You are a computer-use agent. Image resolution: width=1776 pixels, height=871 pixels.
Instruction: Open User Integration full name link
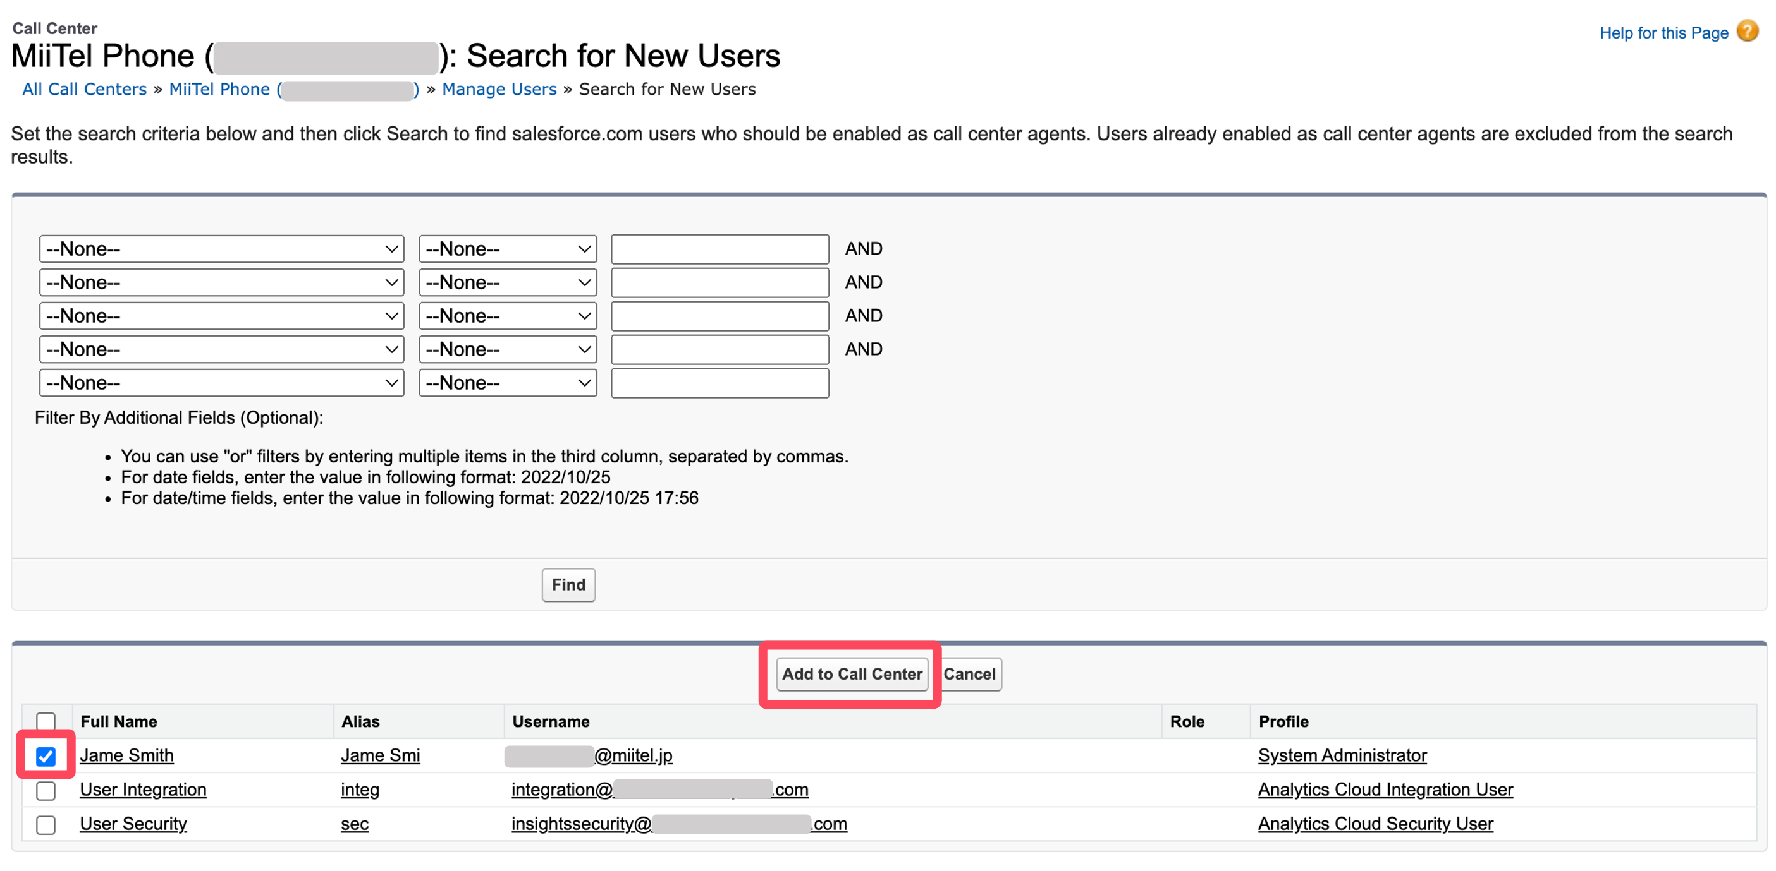pyautogui.click(x=144, y=790)
